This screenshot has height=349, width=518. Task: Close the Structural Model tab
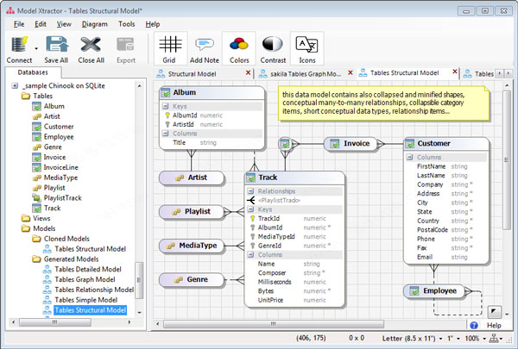point(249,74)
